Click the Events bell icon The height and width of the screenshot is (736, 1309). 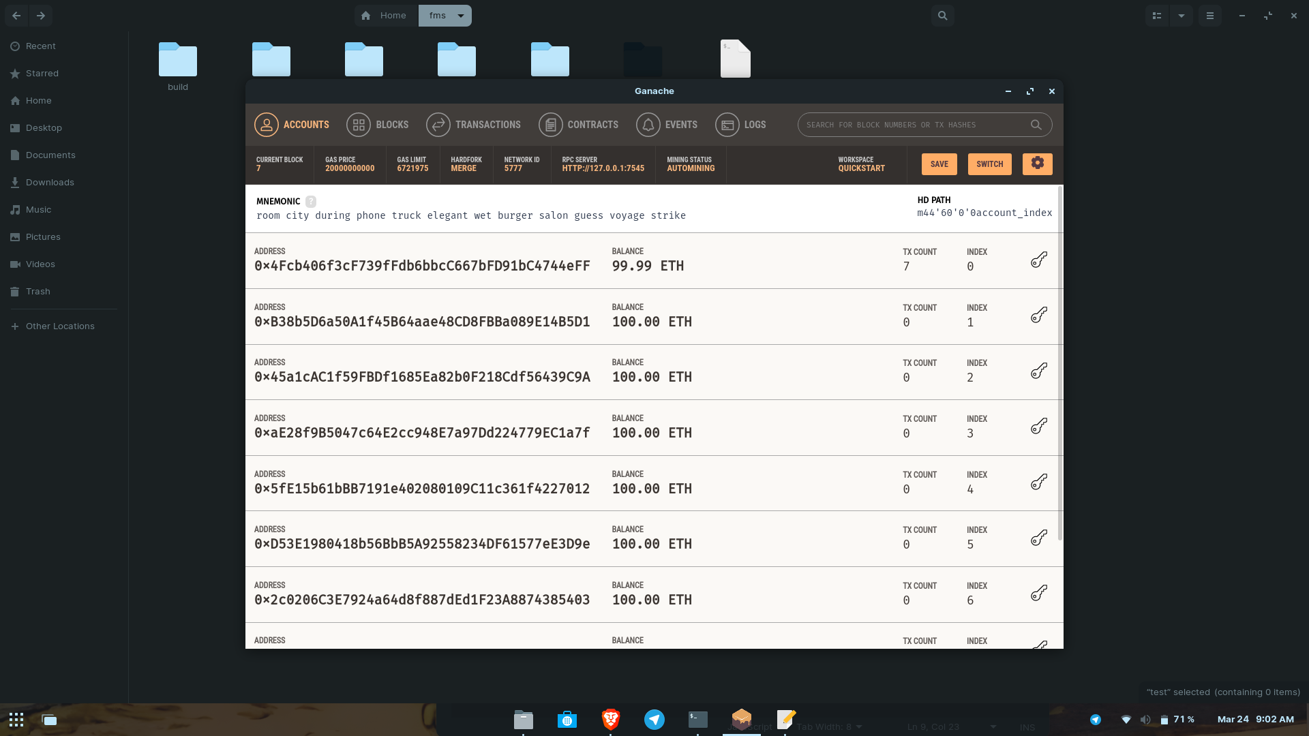pyautogui.click(x=648, y=125)
